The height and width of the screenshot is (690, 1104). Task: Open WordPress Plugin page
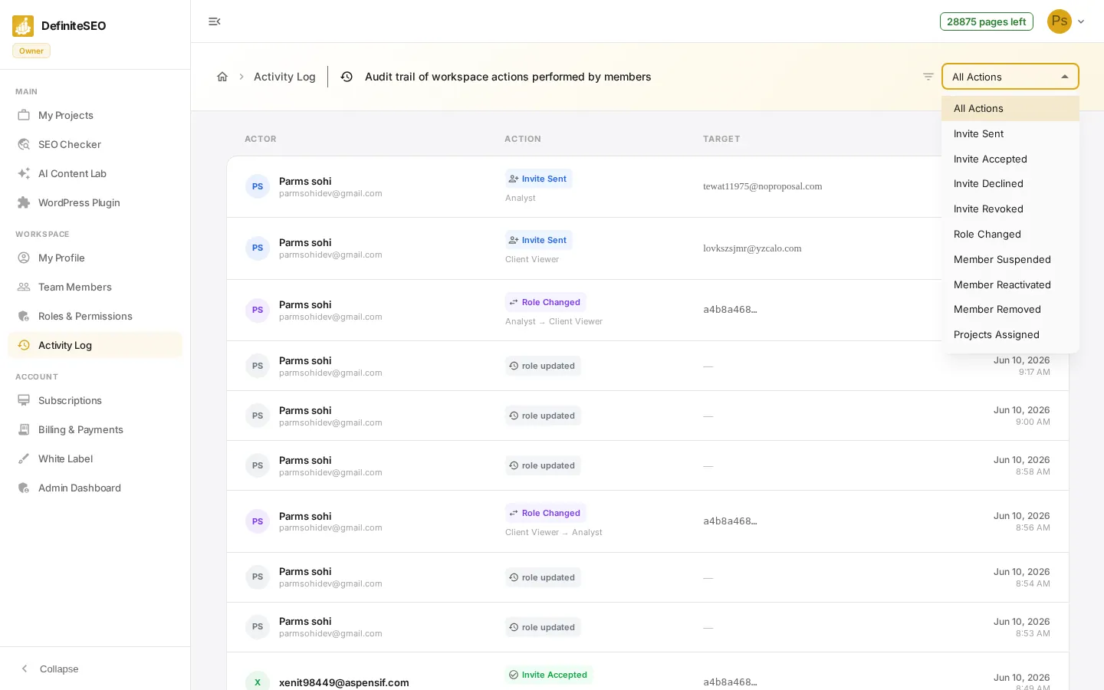pos(95,202)
